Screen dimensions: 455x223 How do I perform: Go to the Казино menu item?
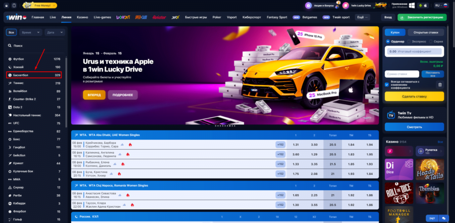pyautogui.click(x=82, y=17)
